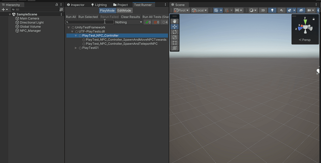The height and width of the screenshot is (163, 321).
Task: Activate the Hand view tool
Action: click(x=175, y=21)
